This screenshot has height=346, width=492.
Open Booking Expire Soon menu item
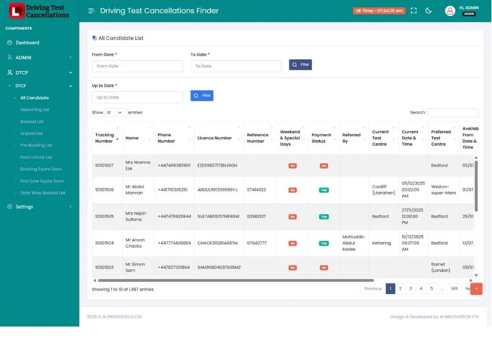[x=41, y=169]
